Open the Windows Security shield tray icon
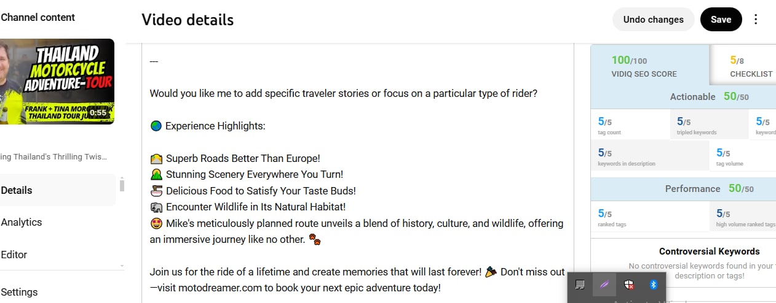Image resolution: width=776 pixels, height=303 pixels. click(628, 285)
